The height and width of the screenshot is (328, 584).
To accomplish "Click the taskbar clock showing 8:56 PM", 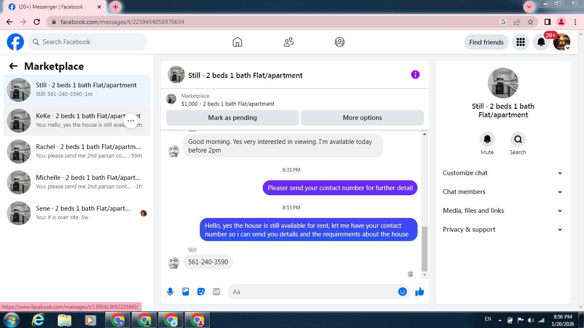I will click(563, 320).
